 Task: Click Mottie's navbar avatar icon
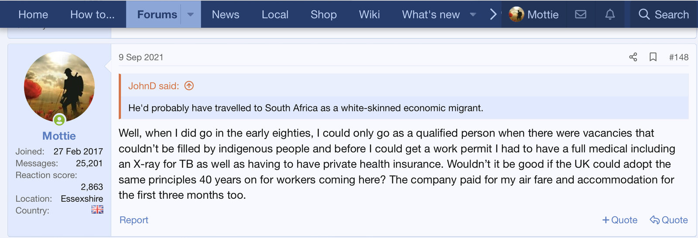pyautogui.click(x=517, y=14)
